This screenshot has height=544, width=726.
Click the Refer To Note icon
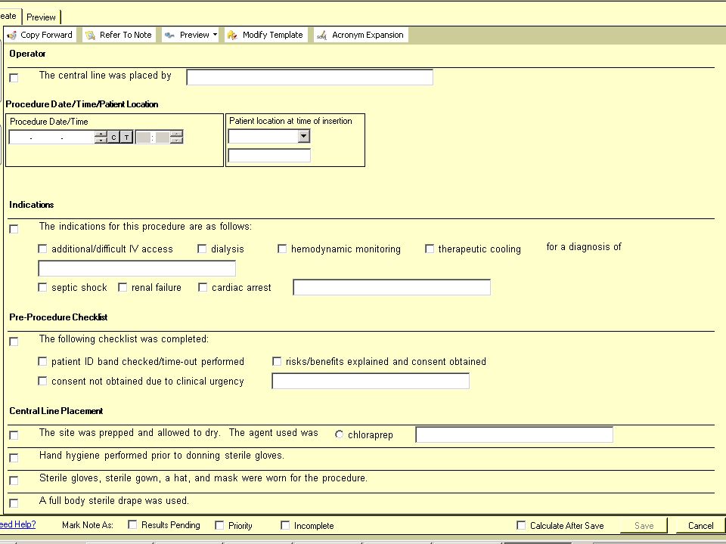coord(90,36)
